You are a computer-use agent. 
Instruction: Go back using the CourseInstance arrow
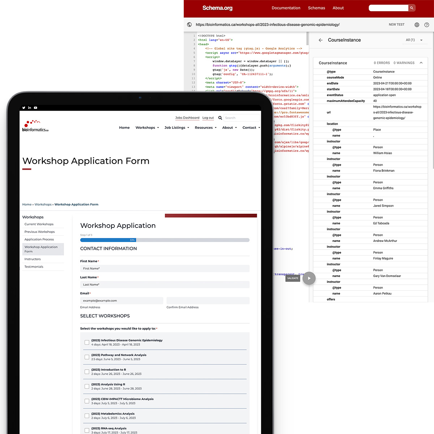tap(320, 40)
